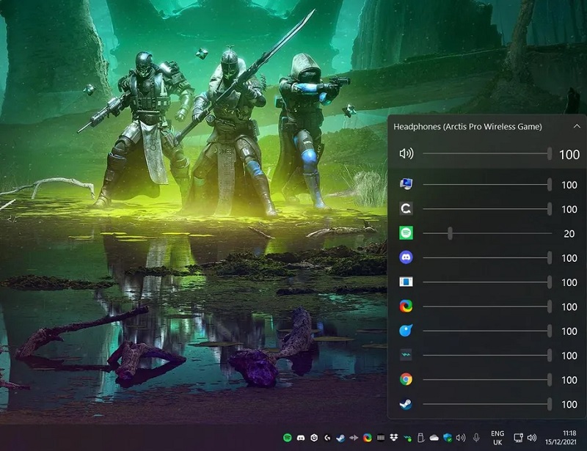
Task: Open the OneDrive cloud icon in the tray
Action: click(434, 438)
